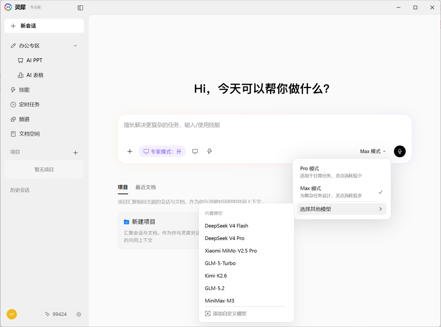Open 文档空间 in the sidebar
The image size is (441, 327).
coord(44,134)
